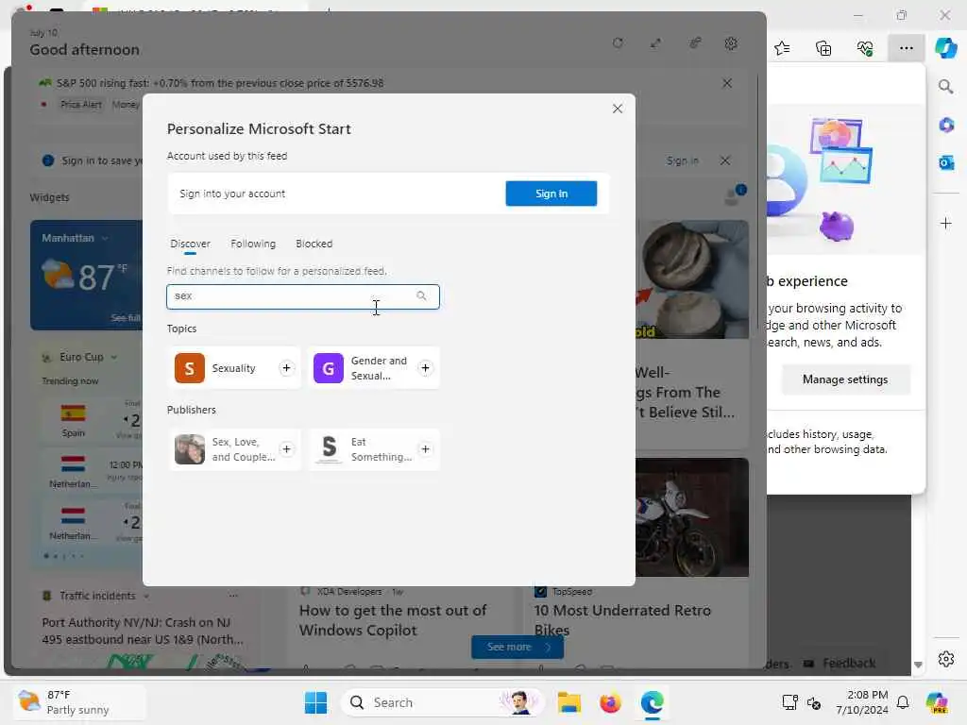Open Microsoft 365 sidebar icon

[946, 126]
